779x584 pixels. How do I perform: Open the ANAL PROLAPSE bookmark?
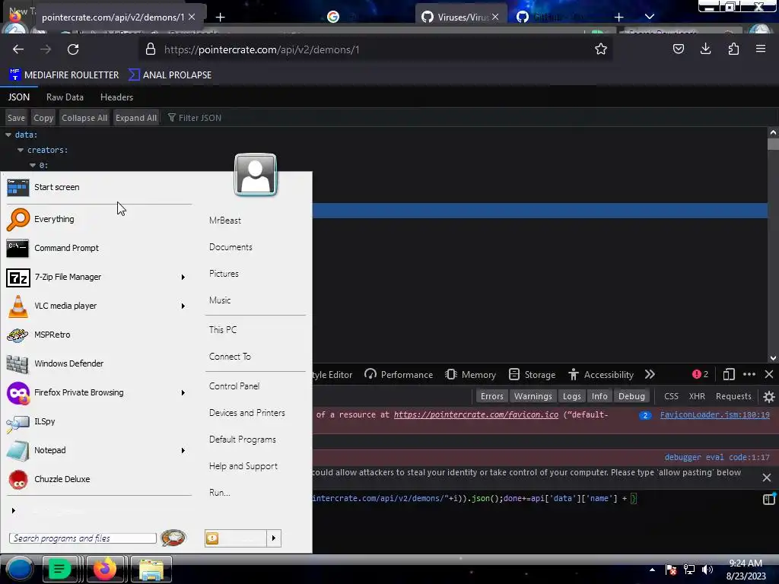[x=170, y=75]
